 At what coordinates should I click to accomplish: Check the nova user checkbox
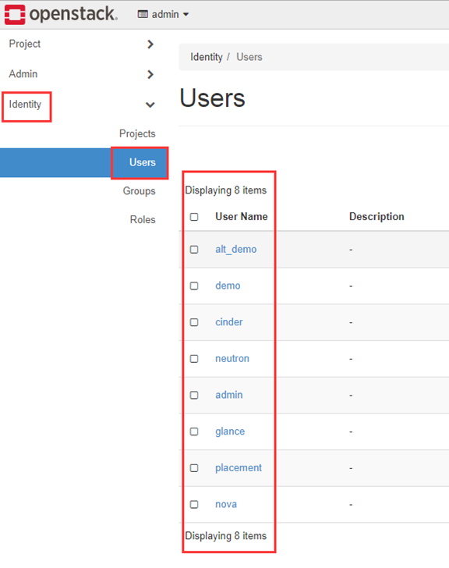tap(194, 504)
